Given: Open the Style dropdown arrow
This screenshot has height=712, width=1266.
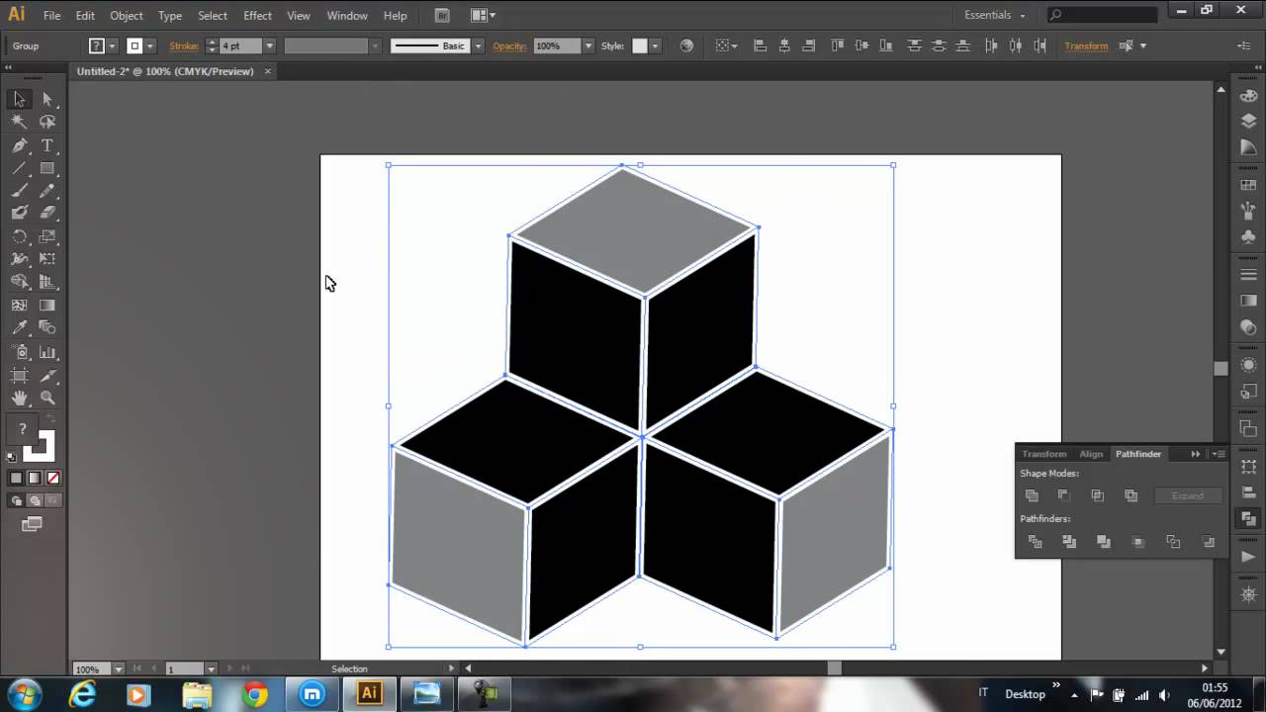Looking at the screenshot, I should pyautogui.click(x=654, y=45).
